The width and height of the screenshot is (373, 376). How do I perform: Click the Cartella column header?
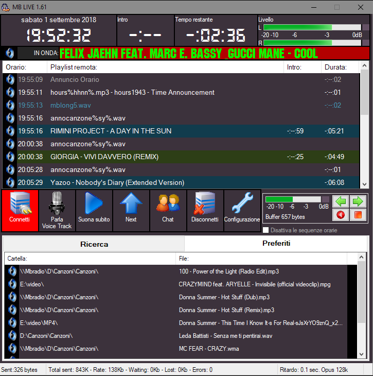point(90,259)
